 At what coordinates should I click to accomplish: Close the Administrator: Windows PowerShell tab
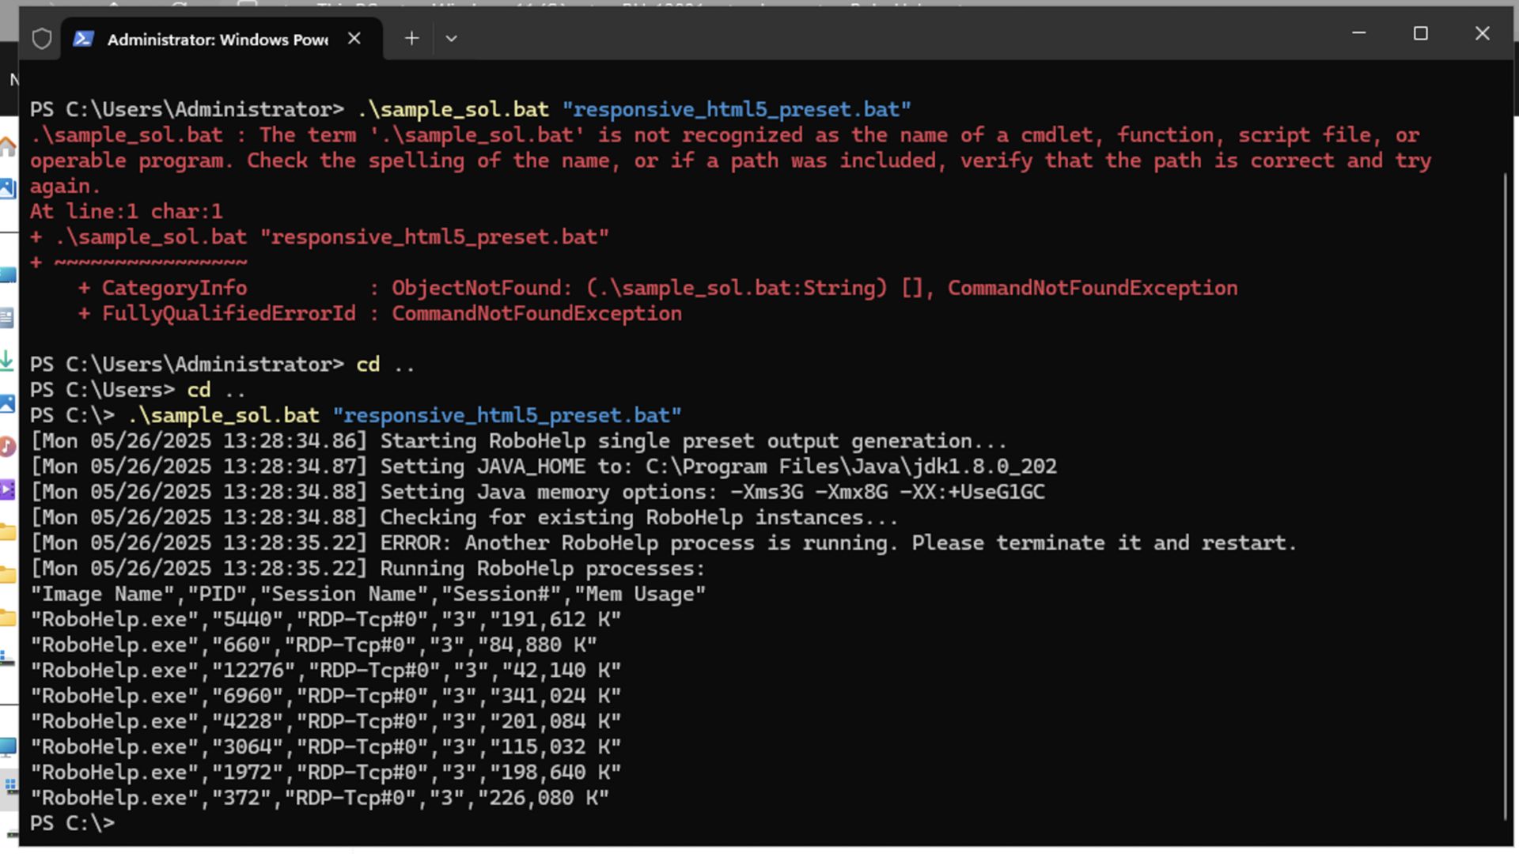click(x=354, y=39)
